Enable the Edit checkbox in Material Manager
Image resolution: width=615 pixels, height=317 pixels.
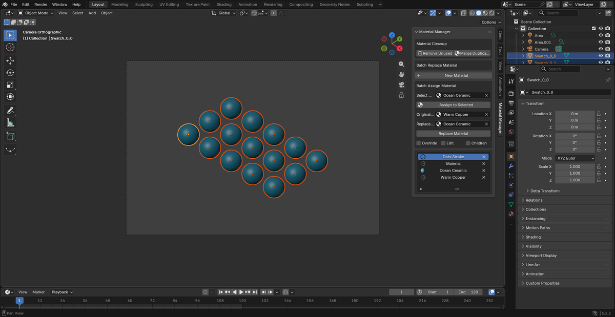[x=443, y=143]
